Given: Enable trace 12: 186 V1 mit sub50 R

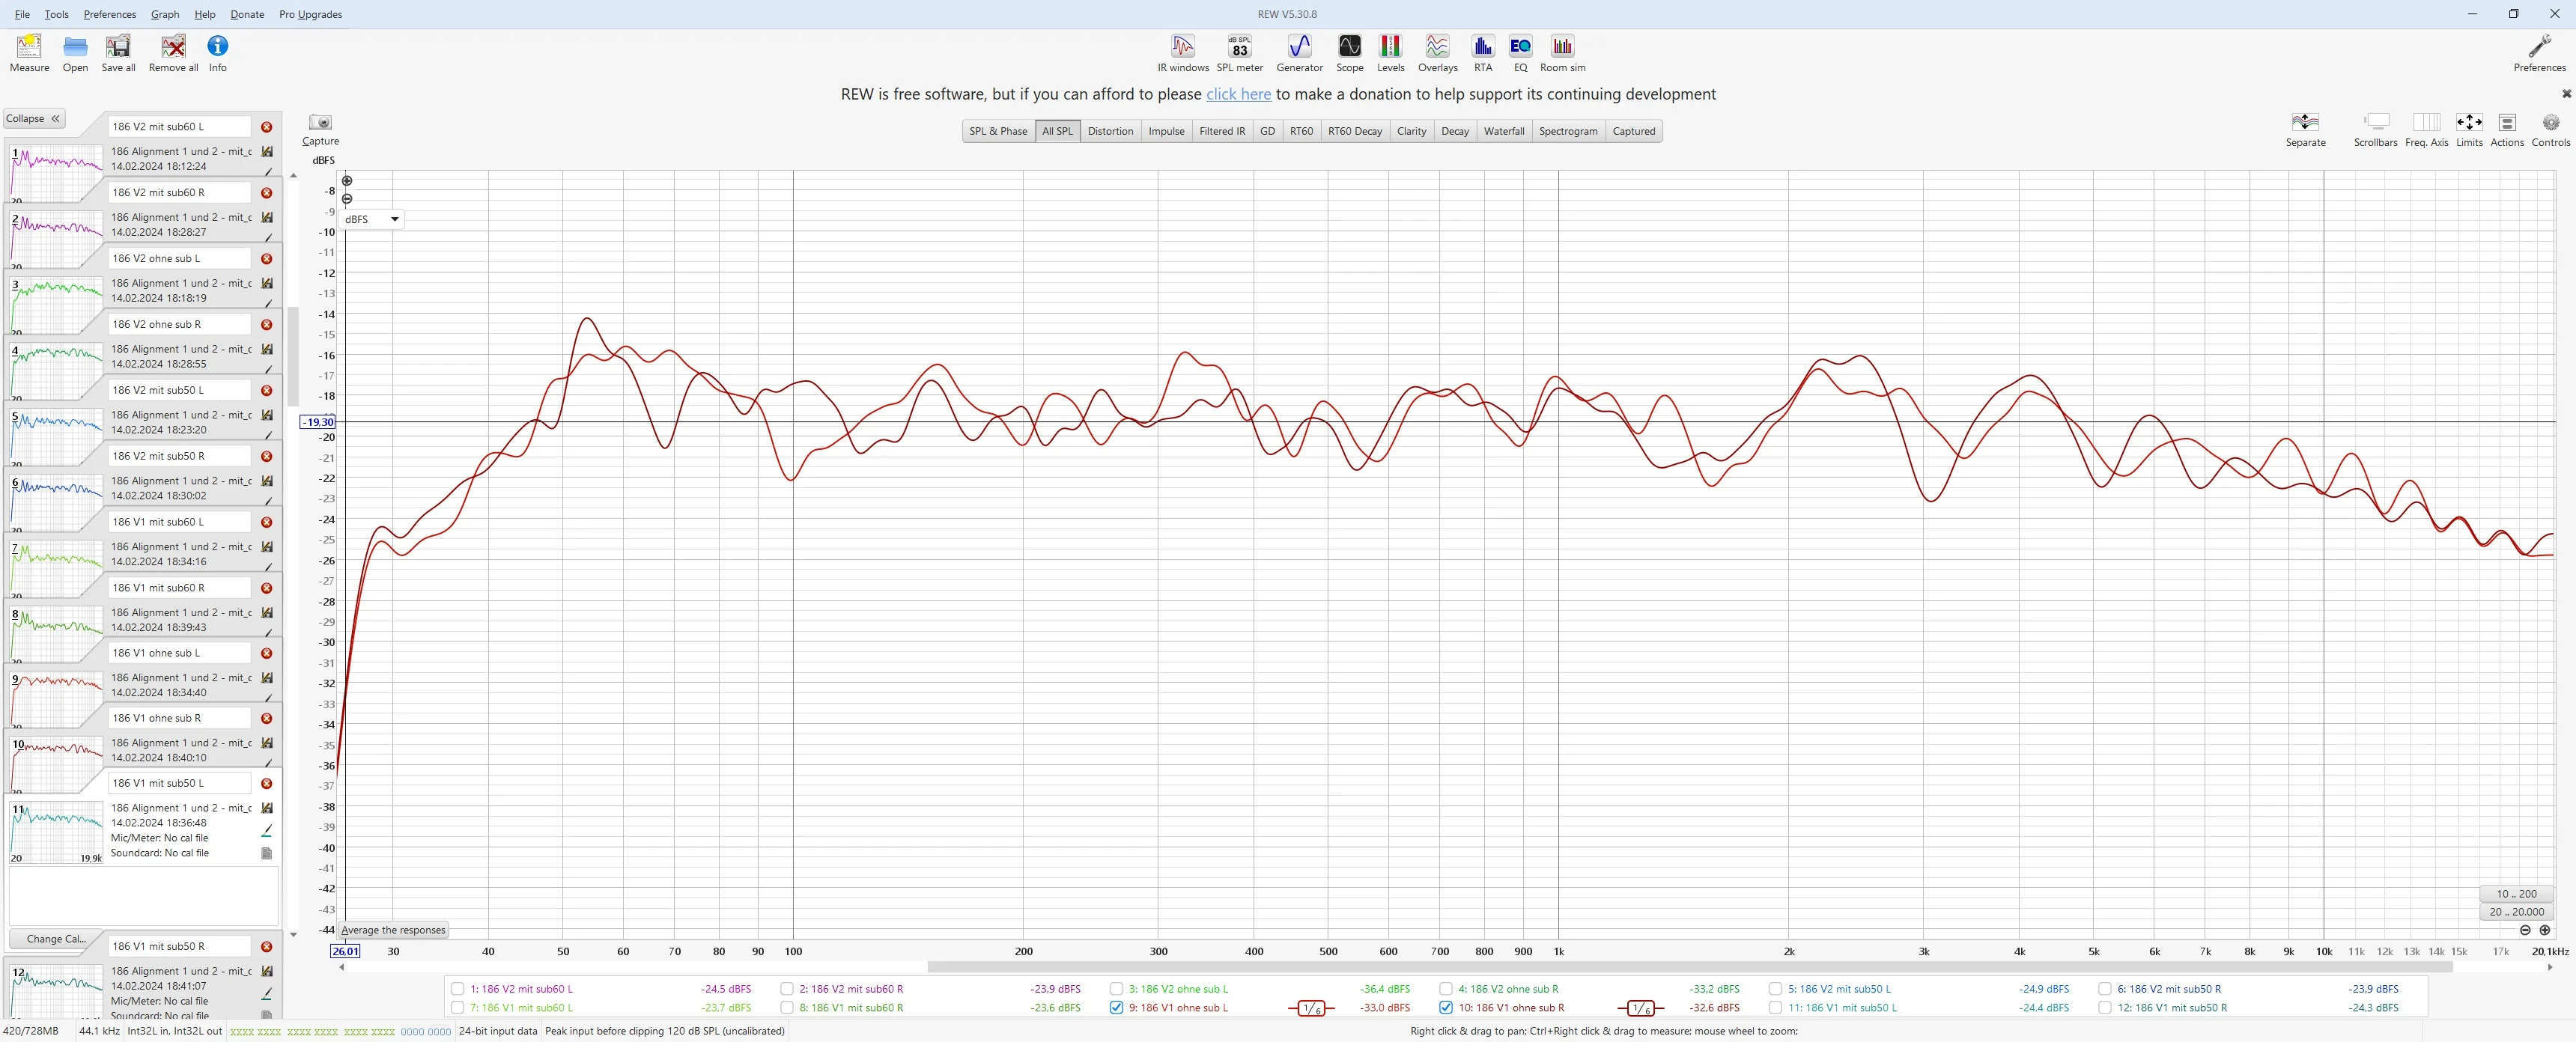Looking at the screenshot, I should (2104, 1008).
